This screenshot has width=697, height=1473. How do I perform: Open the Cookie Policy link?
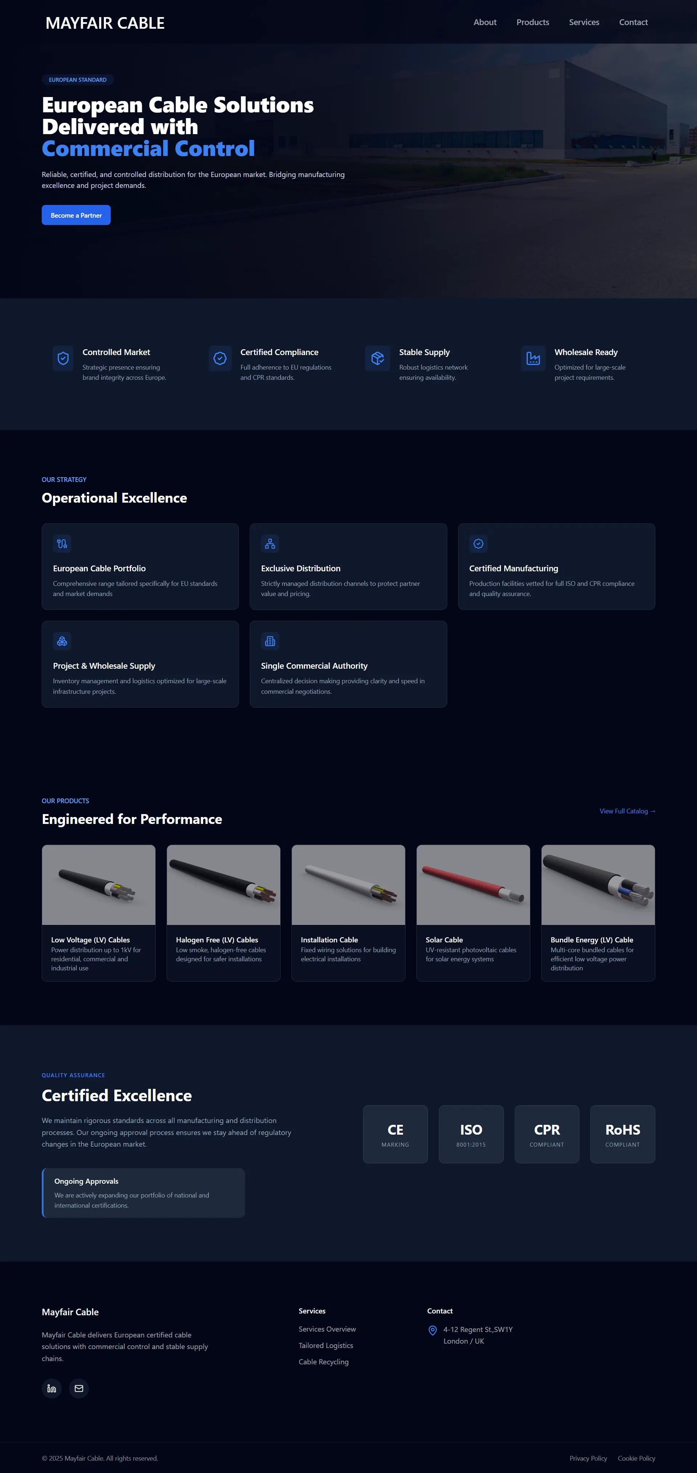(x=636, y=1458)
